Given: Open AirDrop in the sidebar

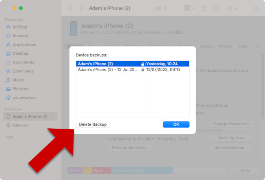Looking at the screenshot, I should point(17,27).
